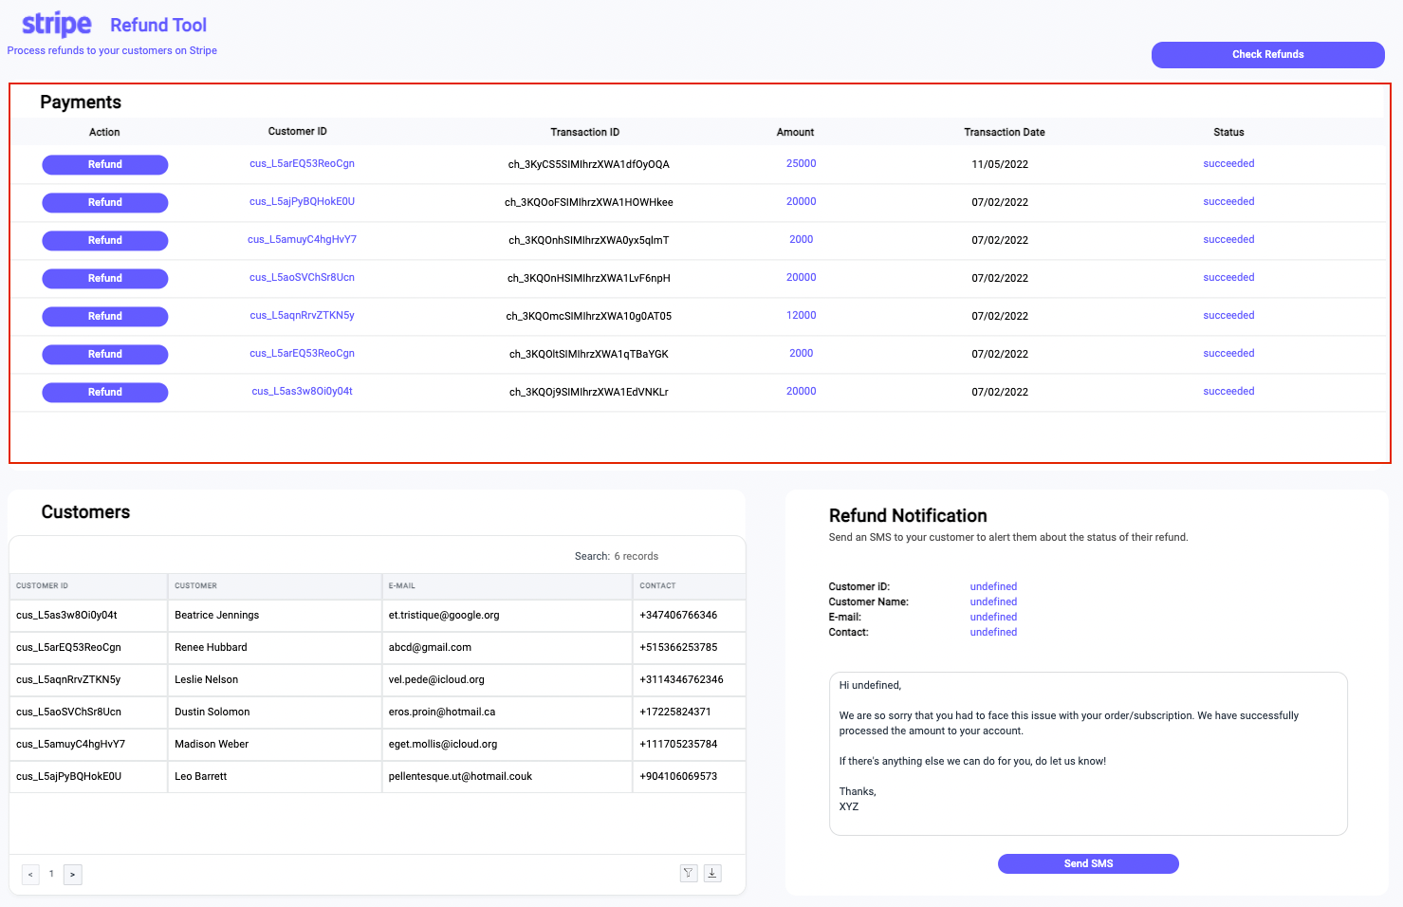Click the download icon to export customers
Image resolution: width=1403 pixels, height=907 pixels.
pyautogui.click(x=712, y=873)
